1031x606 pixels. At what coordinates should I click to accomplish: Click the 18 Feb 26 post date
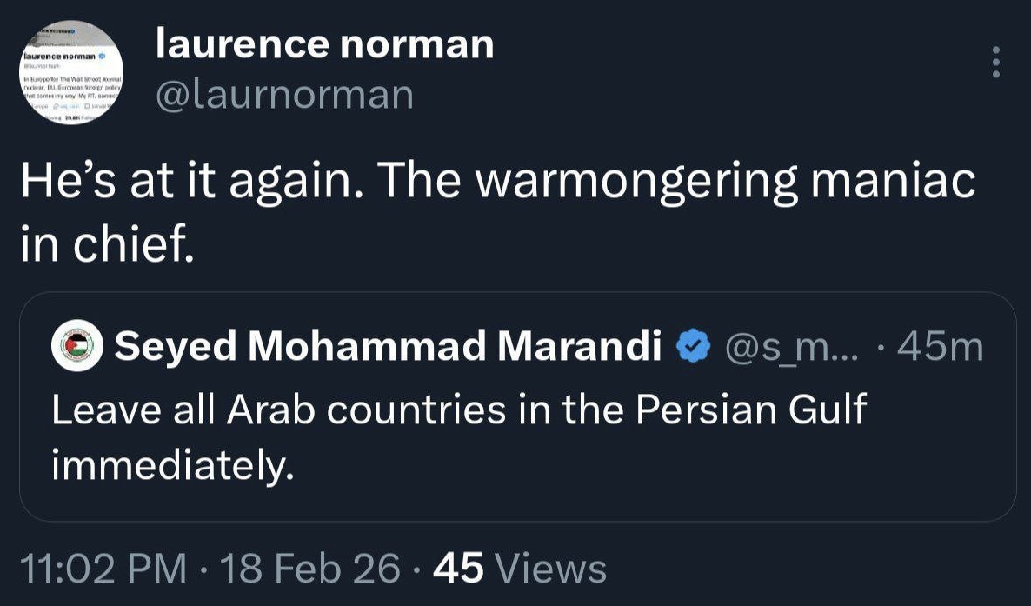tap(310, 569)
